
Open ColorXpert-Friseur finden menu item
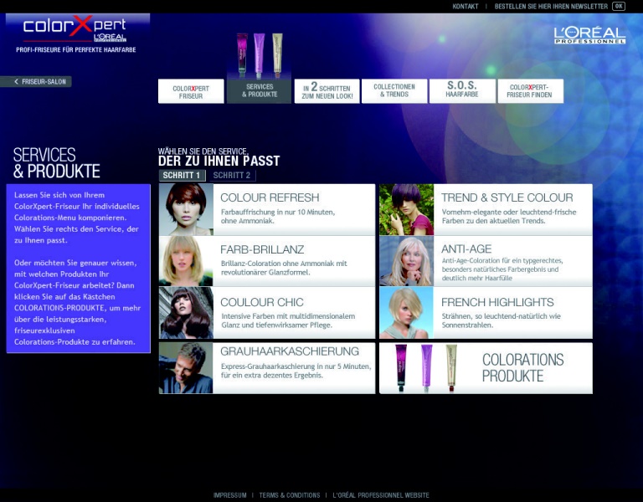[x=530, y=91]
